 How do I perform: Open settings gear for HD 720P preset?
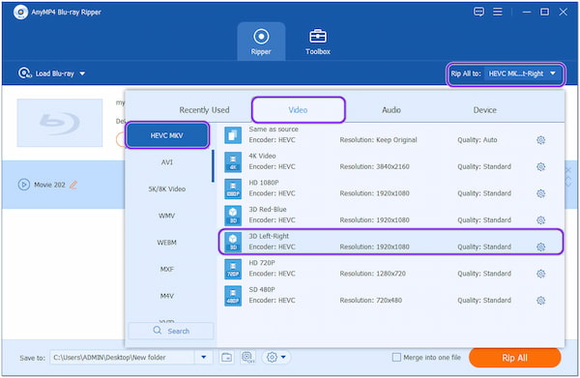coord(540,274)
